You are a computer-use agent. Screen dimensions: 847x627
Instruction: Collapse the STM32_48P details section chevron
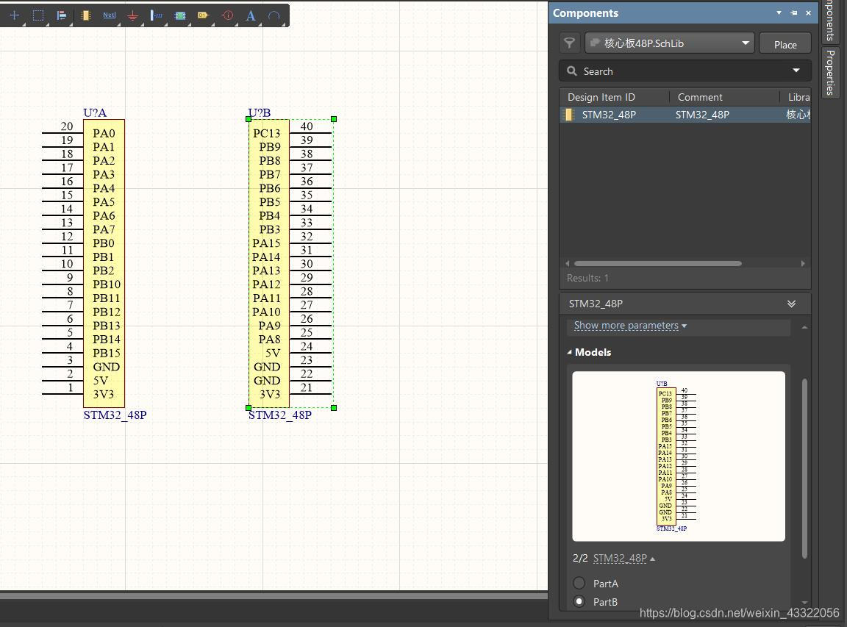791,304
